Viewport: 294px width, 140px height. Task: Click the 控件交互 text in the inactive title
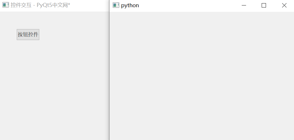(21, 5)
